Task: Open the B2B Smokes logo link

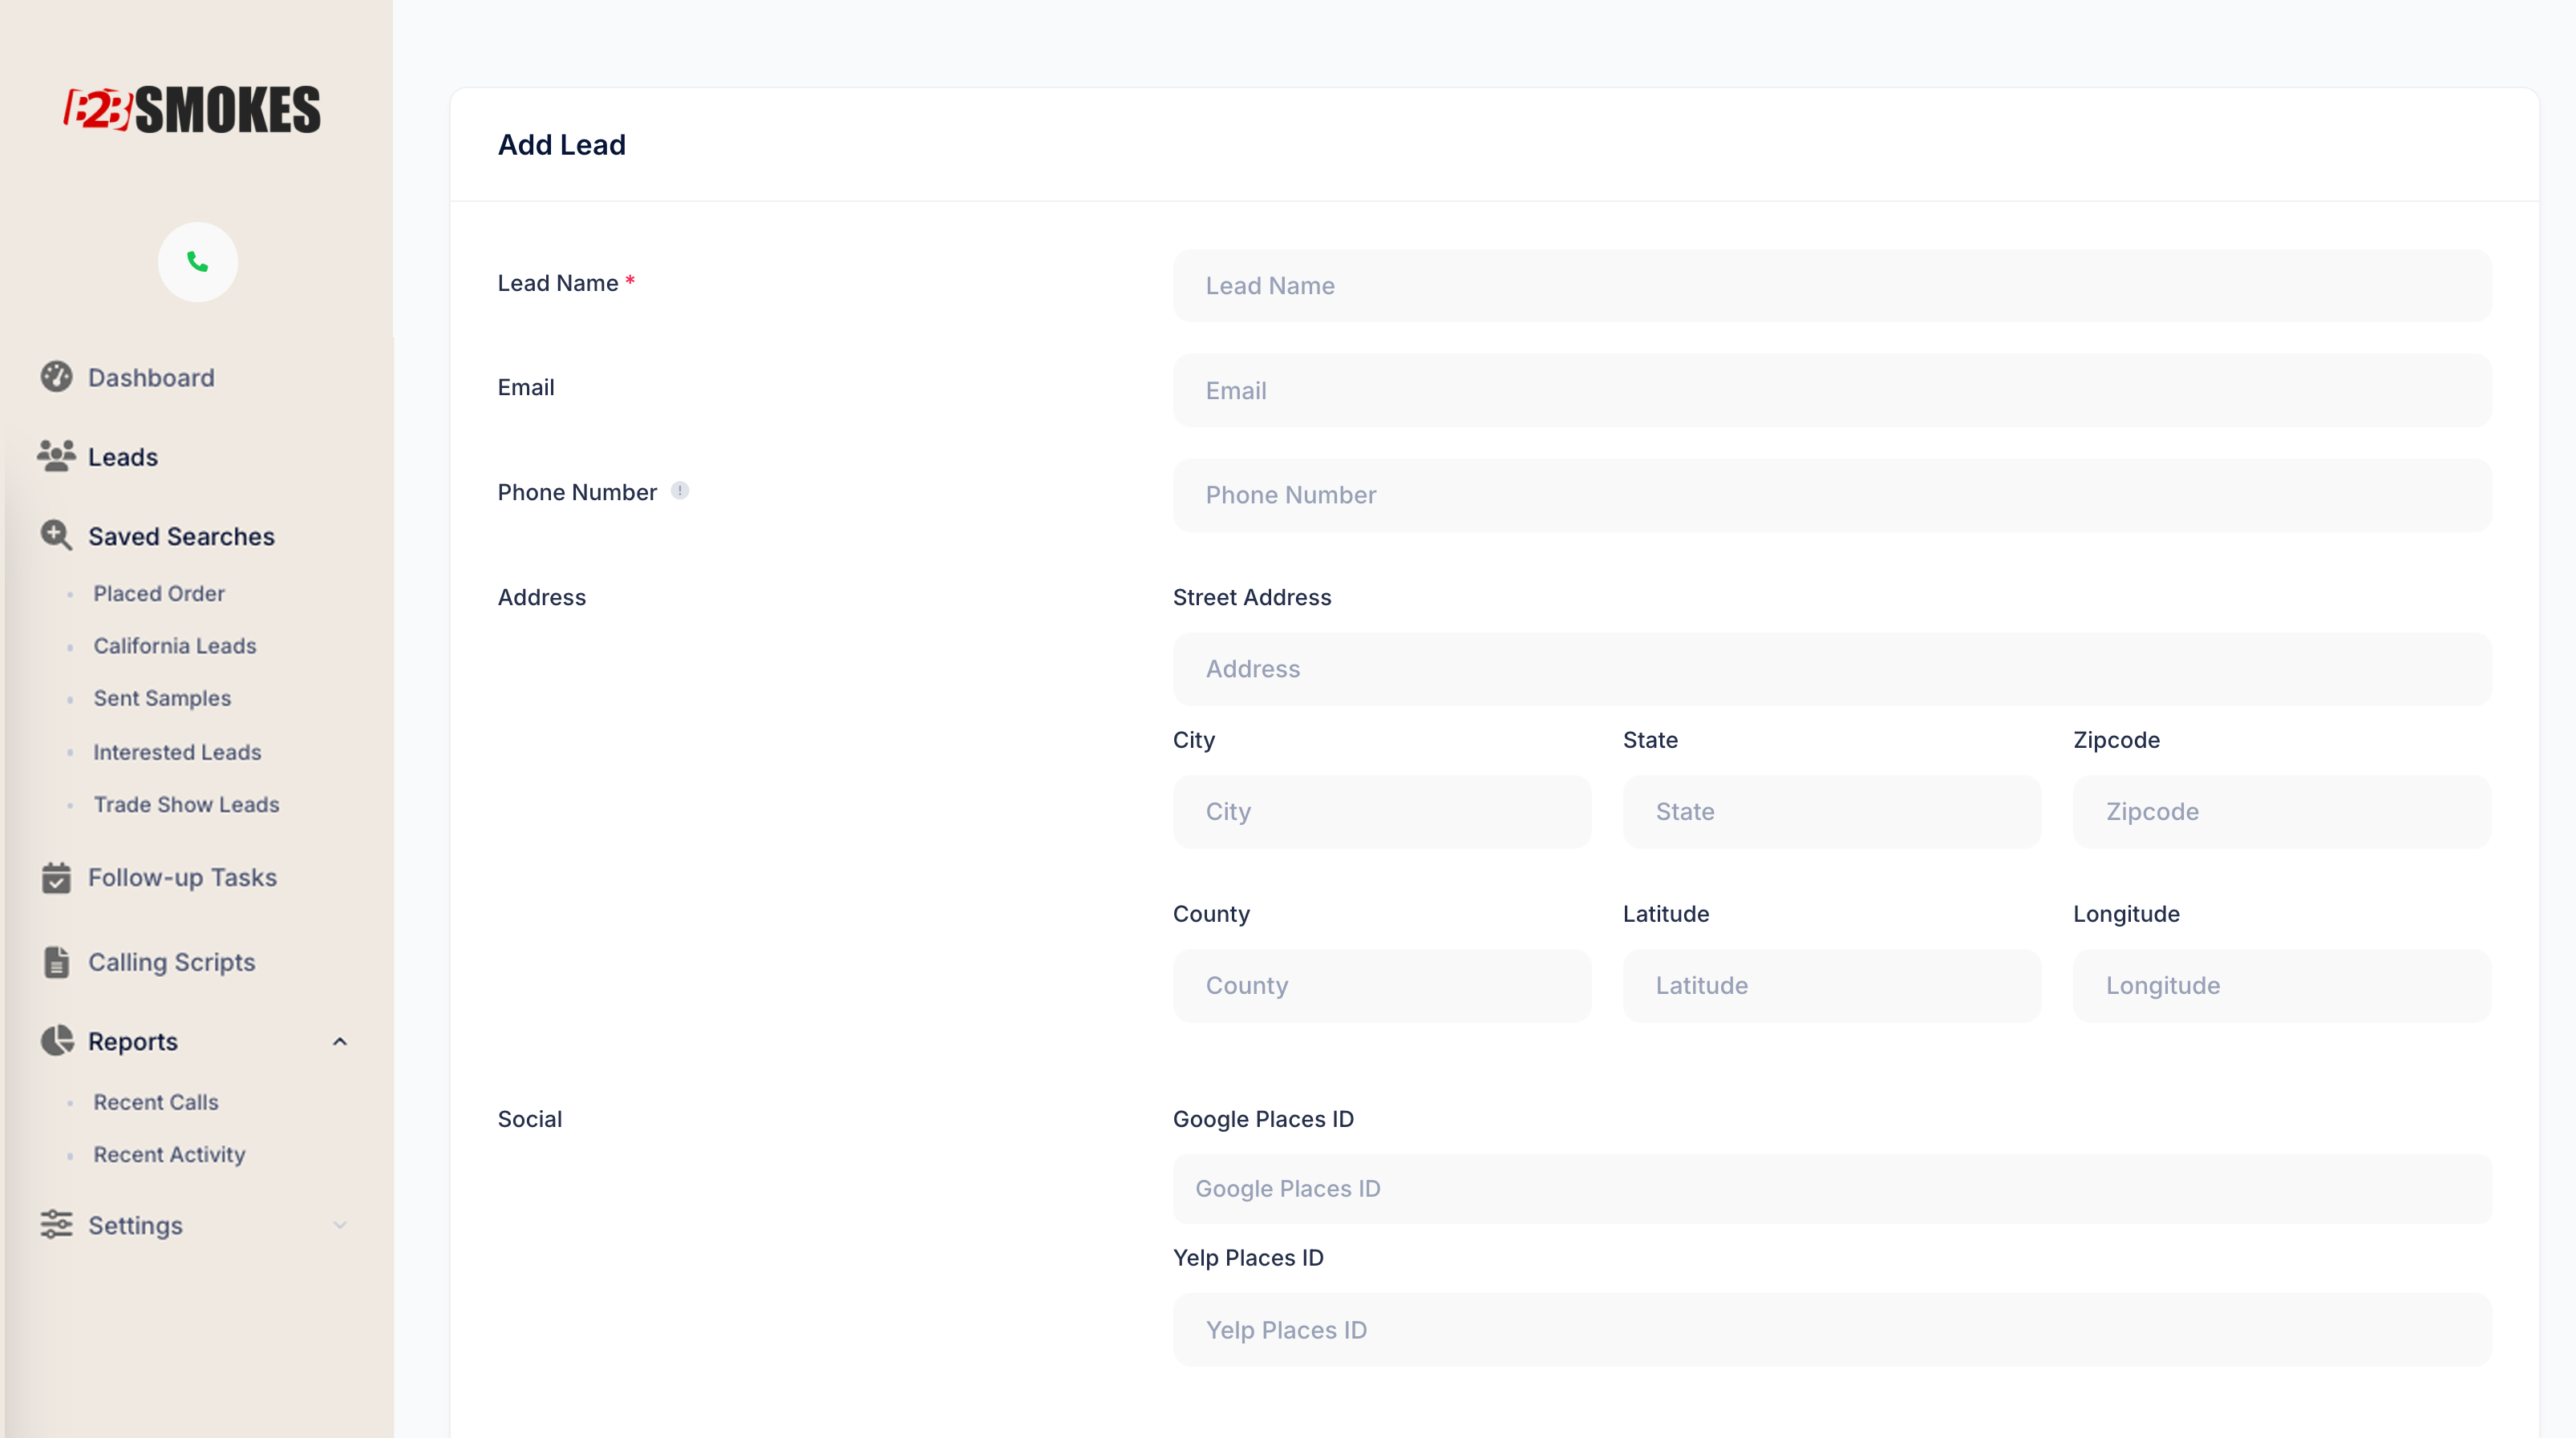Action: coord(193,109)
